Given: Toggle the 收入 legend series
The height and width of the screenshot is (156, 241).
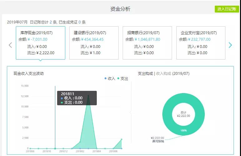Looking at the screenshot, I should tap(110, 78).
